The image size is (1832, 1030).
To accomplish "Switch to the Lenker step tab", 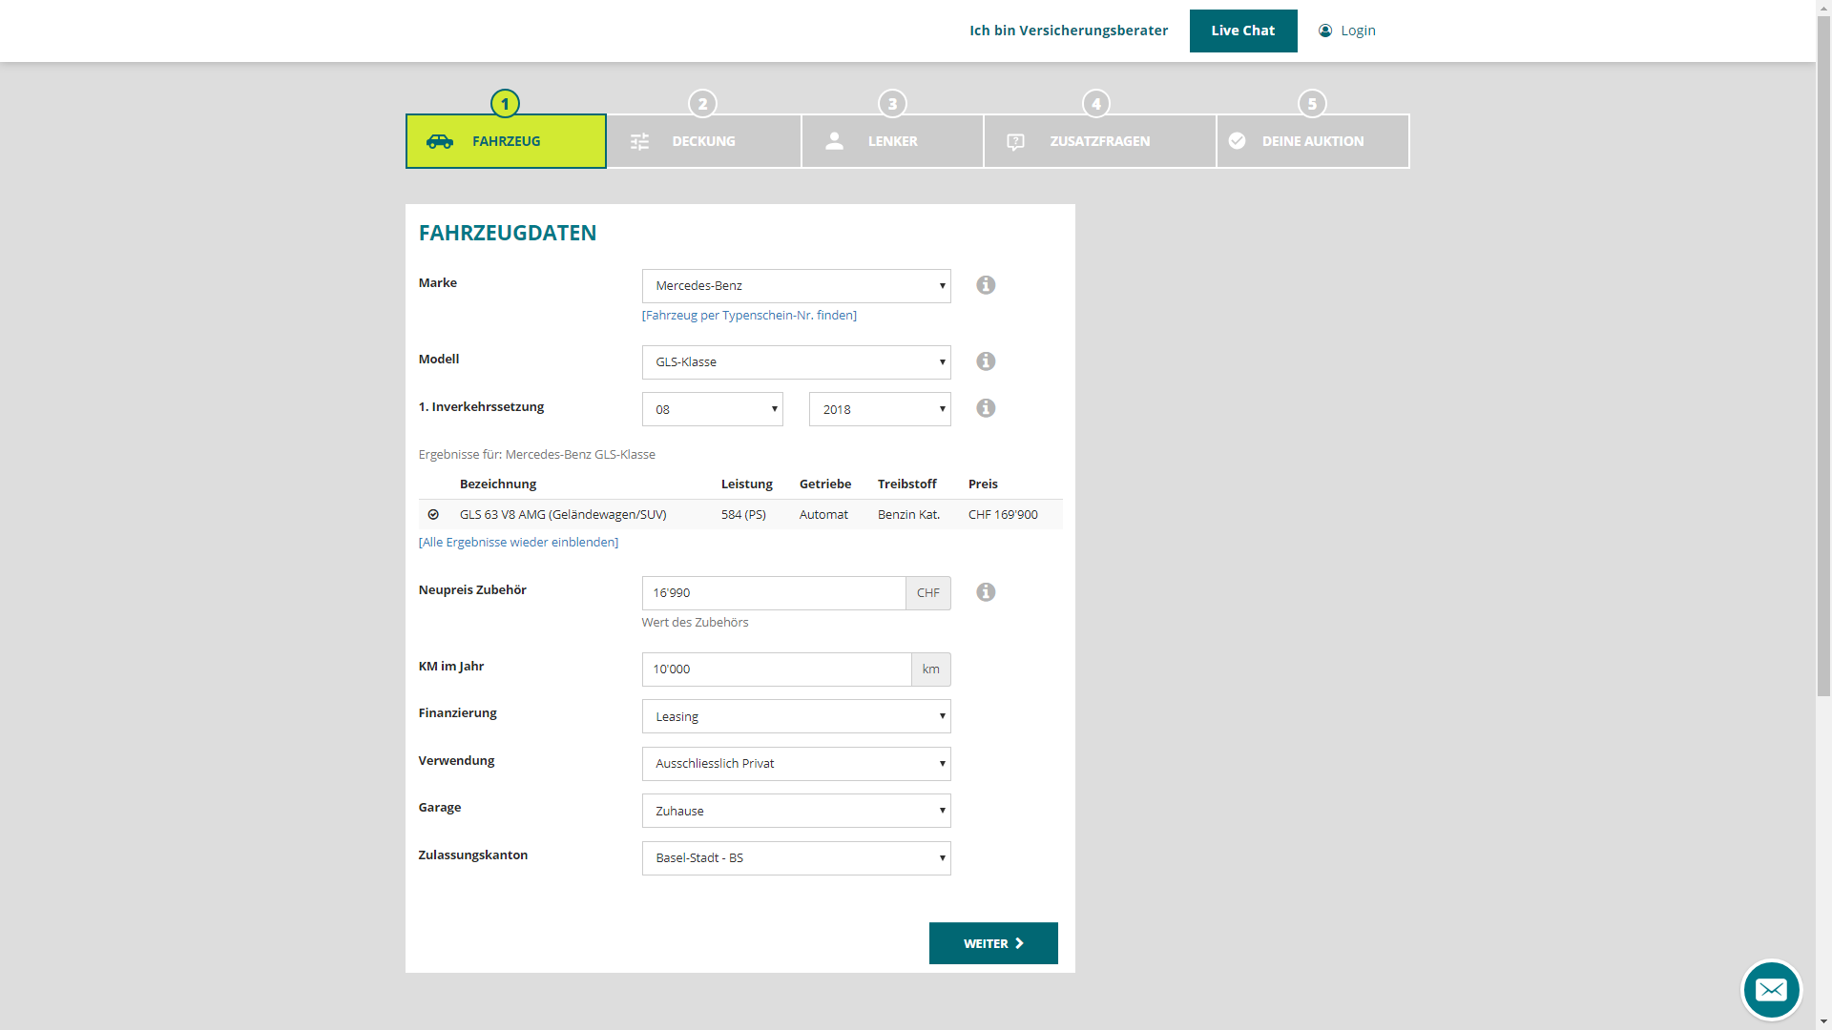I will click(892, 141).
